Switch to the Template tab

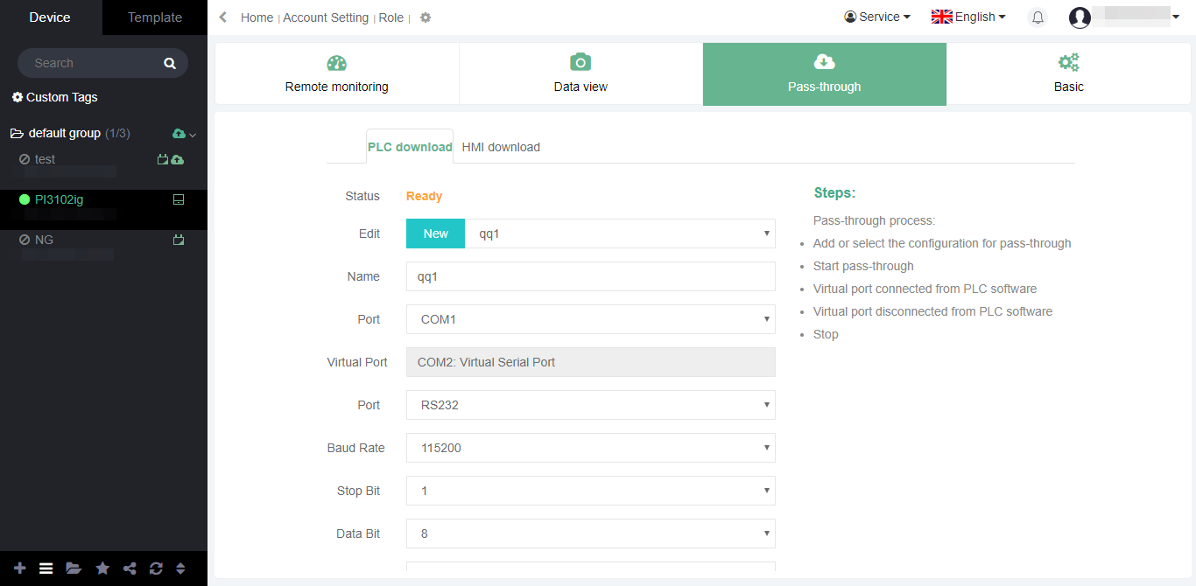(x=155, y=17)
